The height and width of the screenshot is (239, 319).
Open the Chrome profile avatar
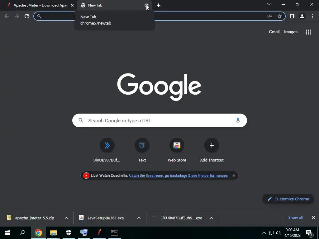pos(302,16)
